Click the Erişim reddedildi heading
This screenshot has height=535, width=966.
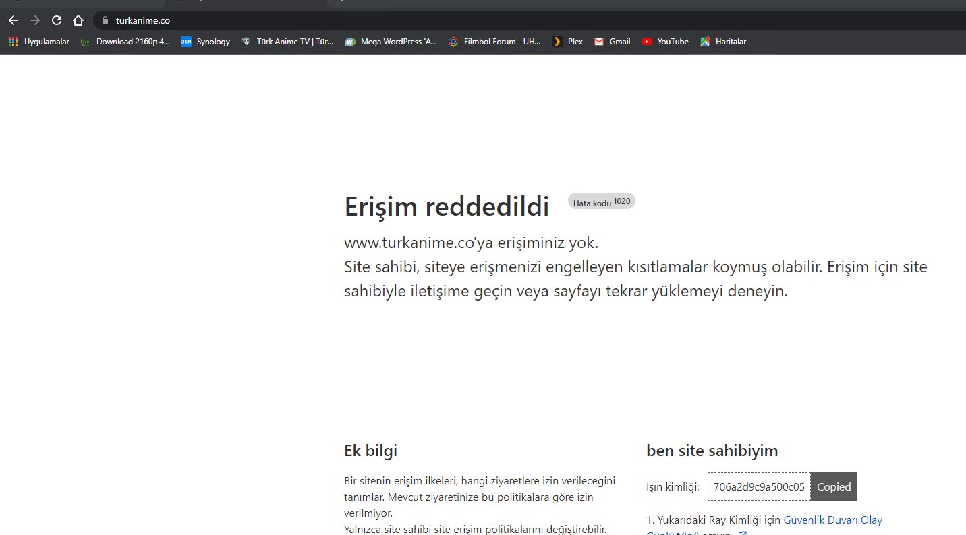click(x=447, y=206)
